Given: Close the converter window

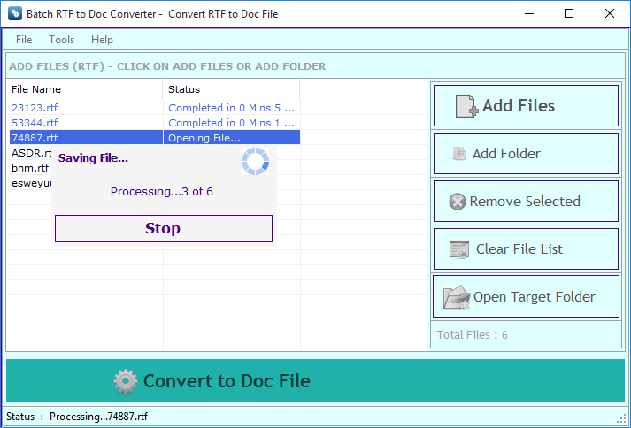Looking at the screenshot, I should (609, 13).
